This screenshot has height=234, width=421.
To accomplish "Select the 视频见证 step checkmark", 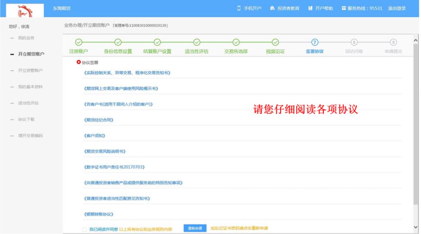I will (x=275, y=42).
